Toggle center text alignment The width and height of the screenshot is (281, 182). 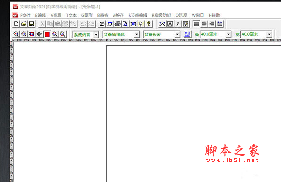click(204, 24)
